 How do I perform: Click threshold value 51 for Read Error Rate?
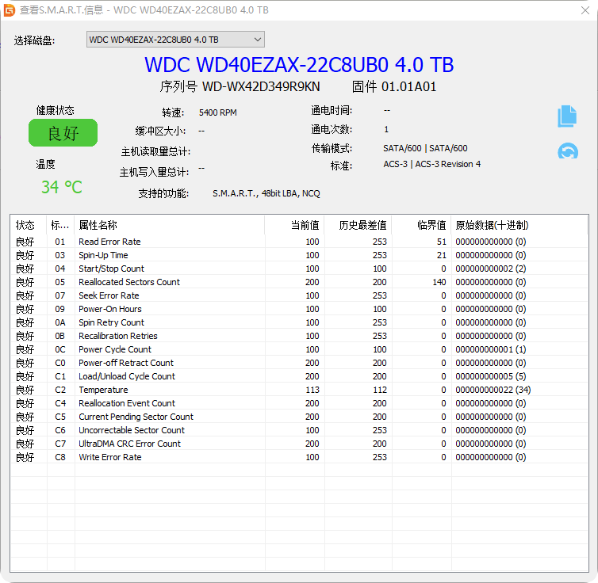coord(442,242)
